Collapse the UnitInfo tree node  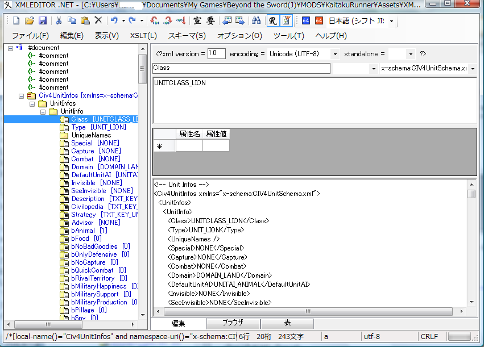(x=43, y=111)
